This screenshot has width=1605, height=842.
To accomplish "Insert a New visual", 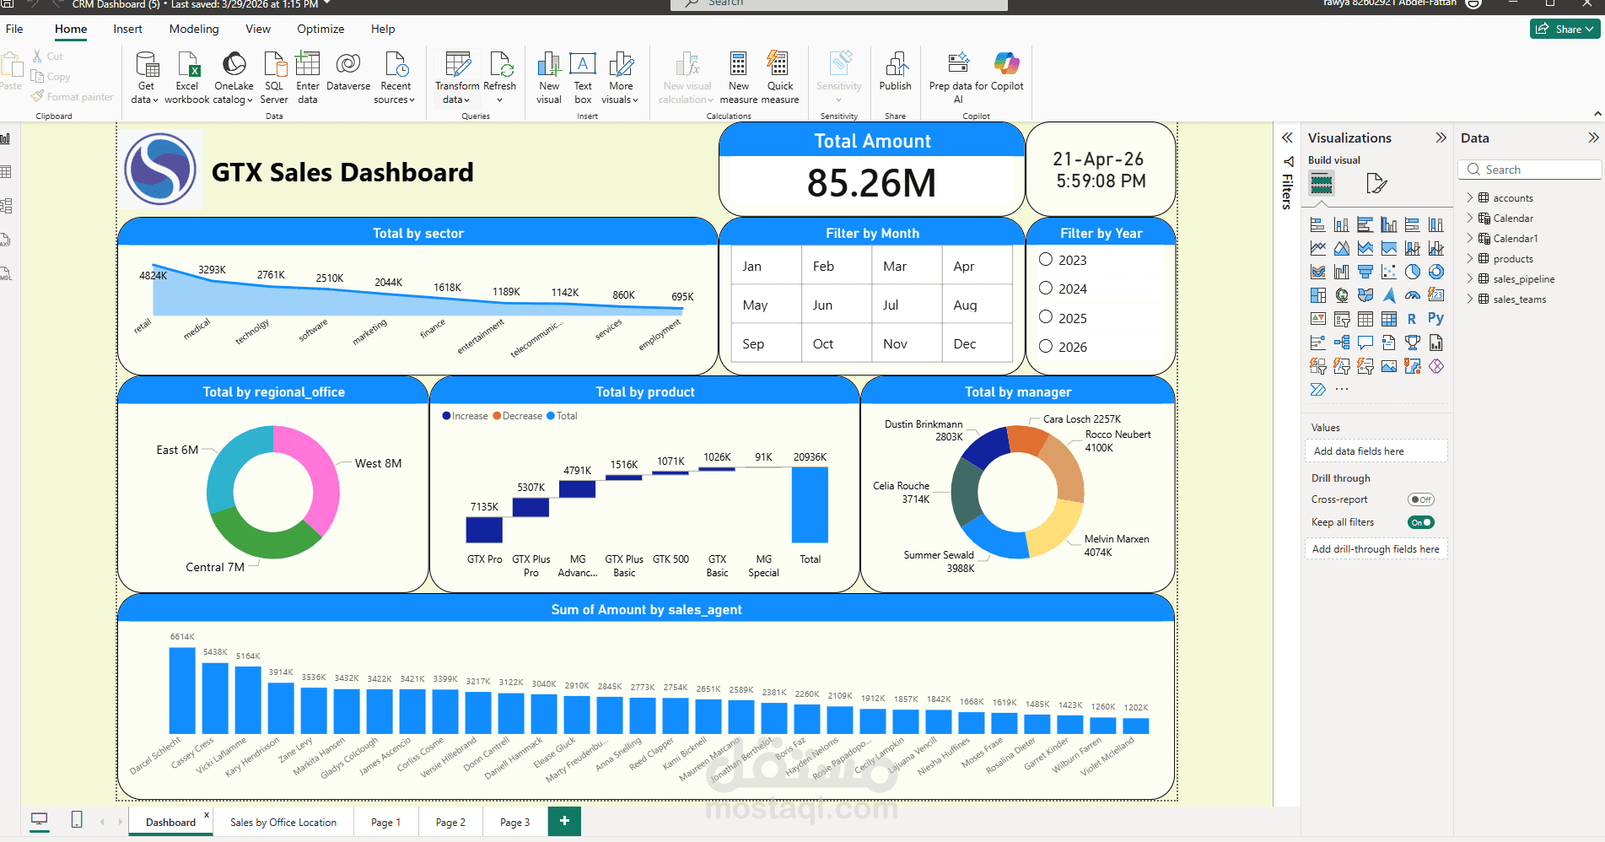I will point(549,78).
